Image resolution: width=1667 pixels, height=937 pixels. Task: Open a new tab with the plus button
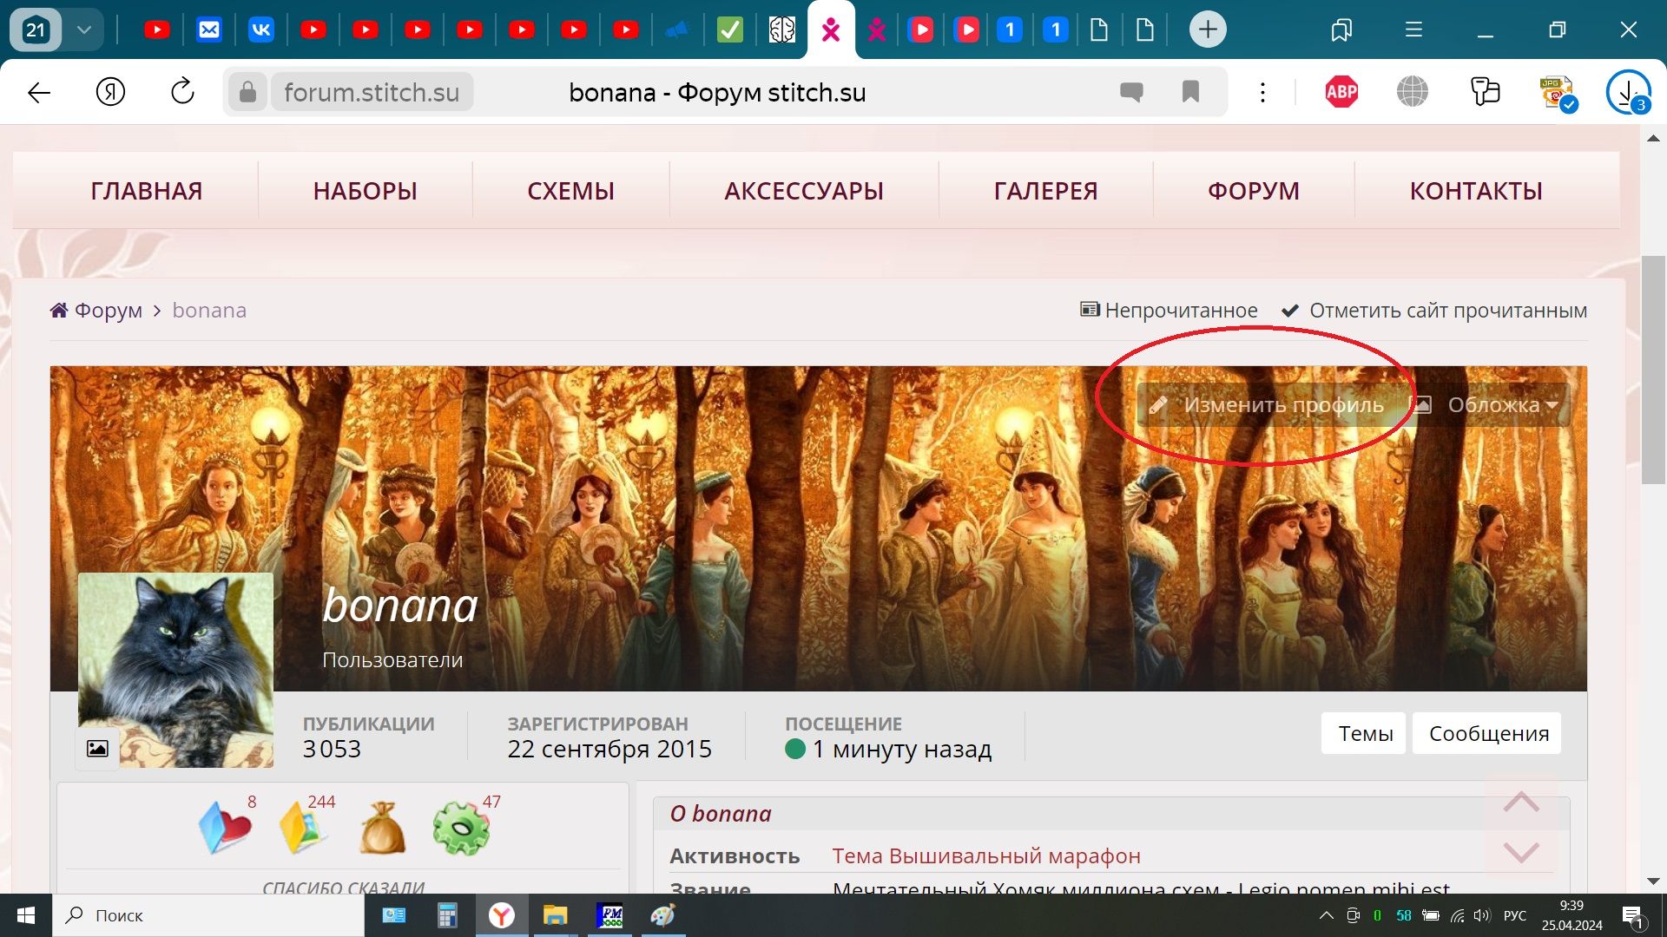(x=1208, y=30)
